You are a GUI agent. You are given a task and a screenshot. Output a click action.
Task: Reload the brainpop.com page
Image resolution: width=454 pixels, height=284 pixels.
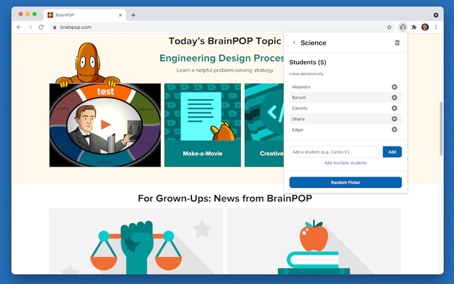41,27
